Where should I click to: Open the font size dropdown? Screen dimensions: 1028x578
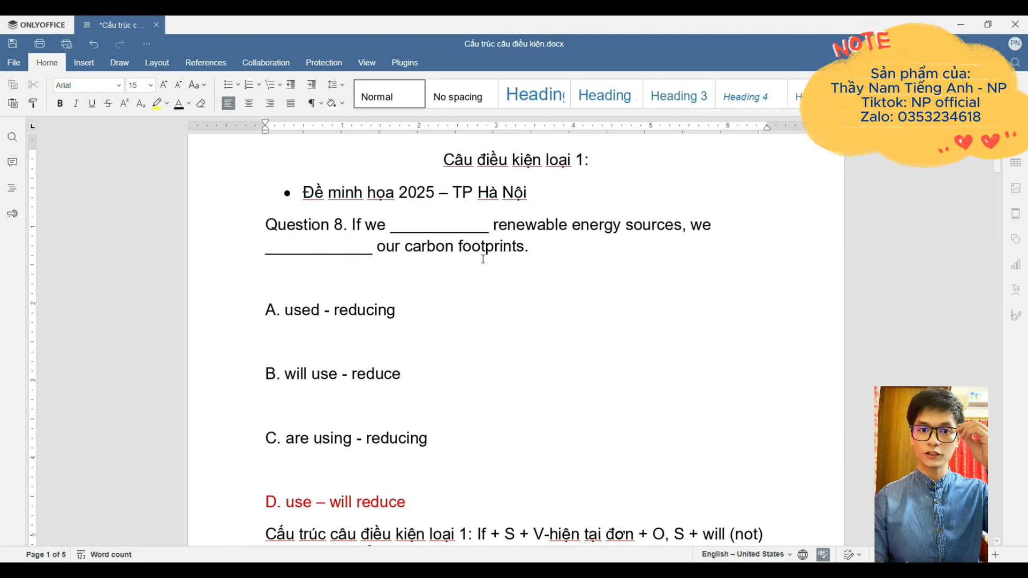tap(150, 85)
